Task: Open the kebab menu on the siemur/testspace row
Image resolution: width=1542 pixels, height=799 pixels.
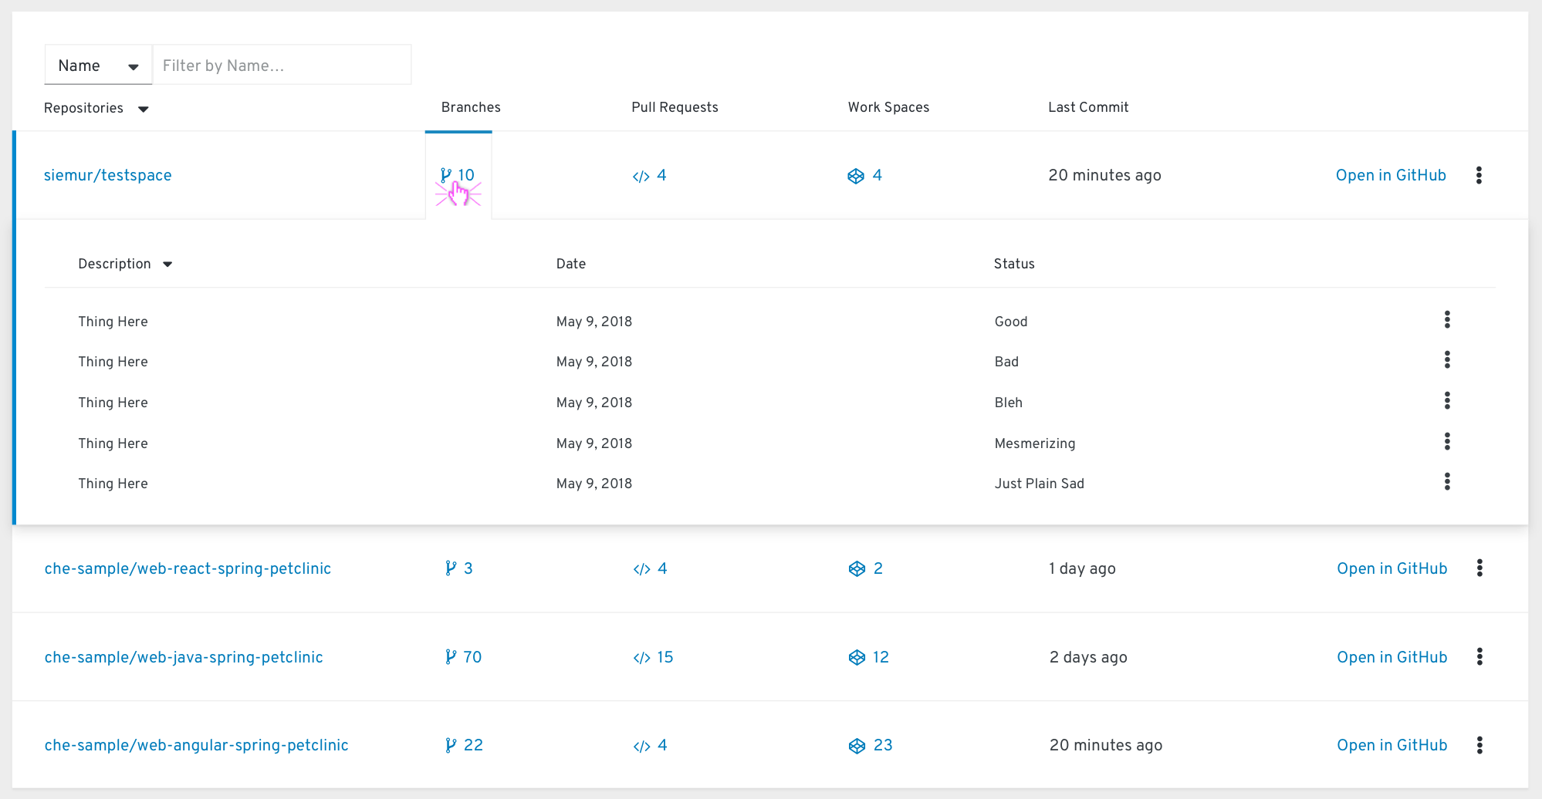Action: [1479, 175]
